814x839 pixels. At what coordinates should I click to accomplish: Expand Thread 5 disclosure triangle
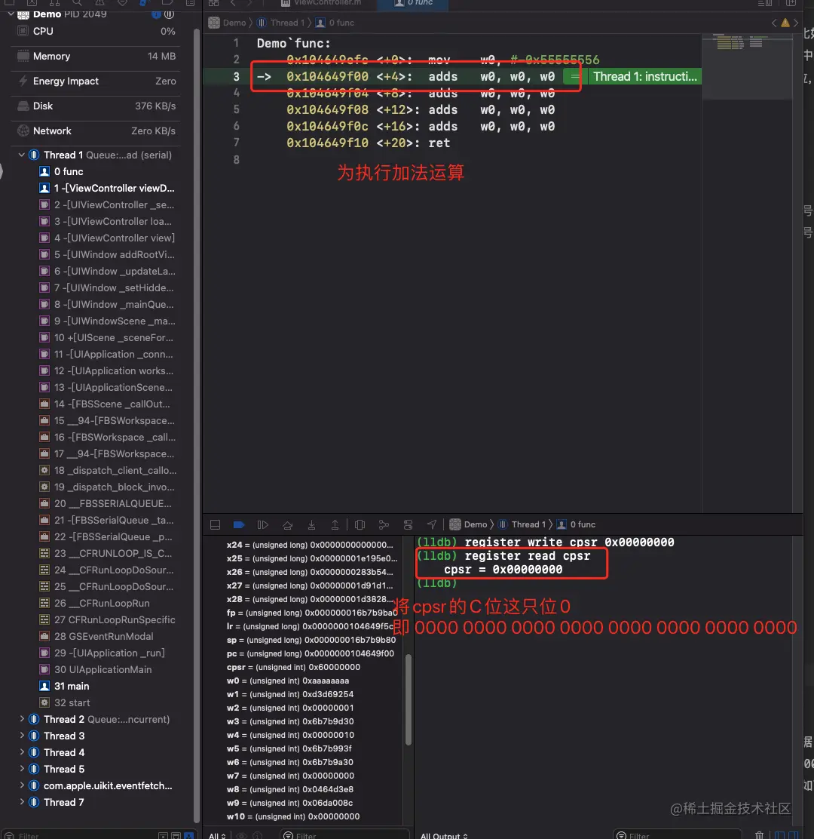point(21,769)
